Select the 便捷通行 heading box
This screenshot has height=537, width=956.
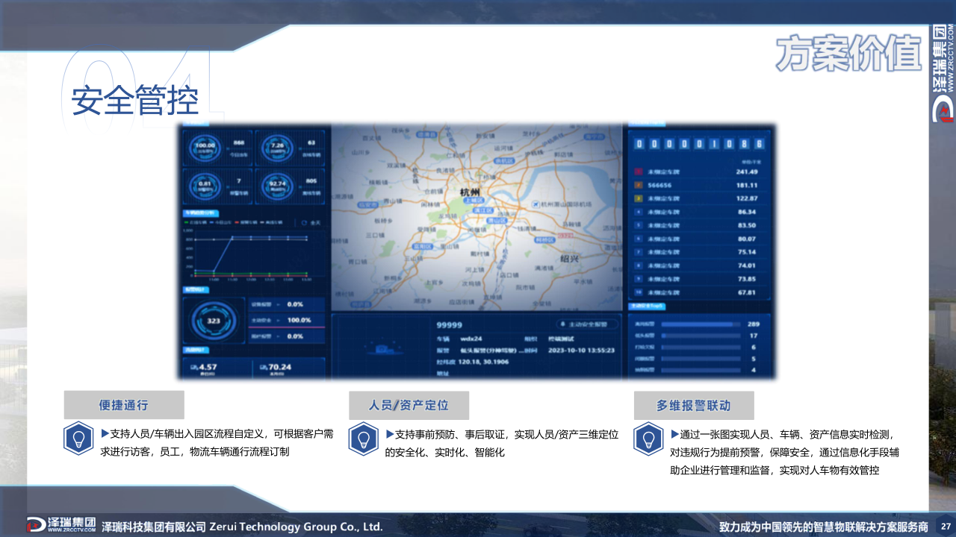(x=124, y=405)
